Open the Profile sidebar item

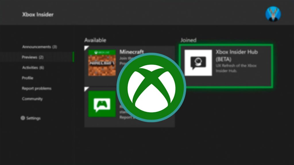click(28, 78)
